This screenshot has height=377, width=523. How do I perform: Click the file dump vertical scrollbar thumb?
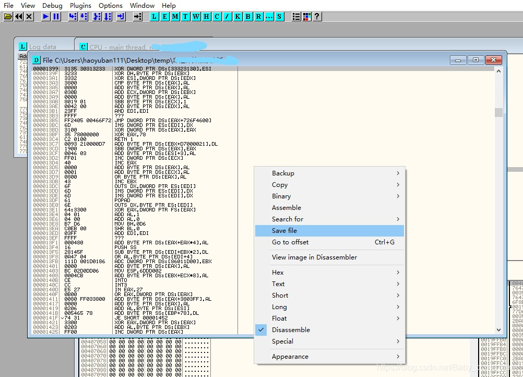pos(498,112)
